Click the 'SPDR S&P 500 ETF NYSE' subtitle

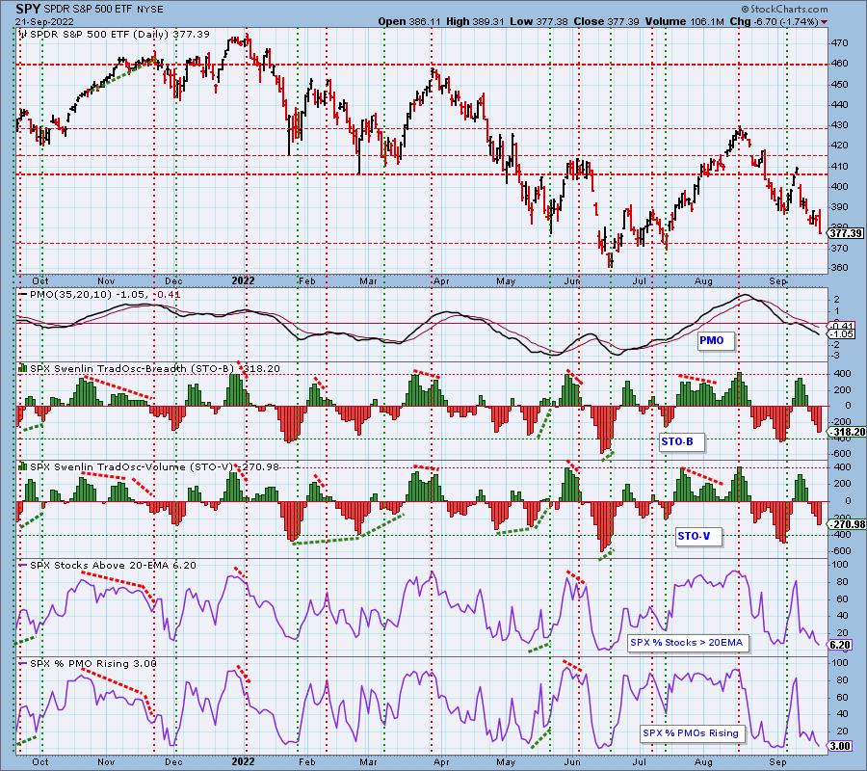(x=102, y=10)
